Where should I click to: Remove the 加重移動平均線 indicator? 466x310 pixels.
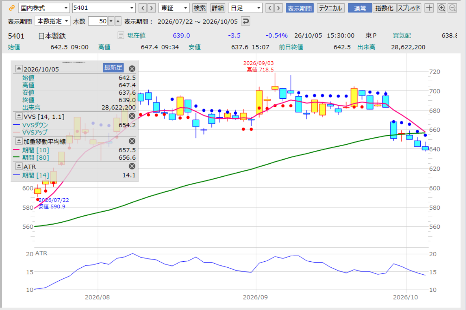132,141
